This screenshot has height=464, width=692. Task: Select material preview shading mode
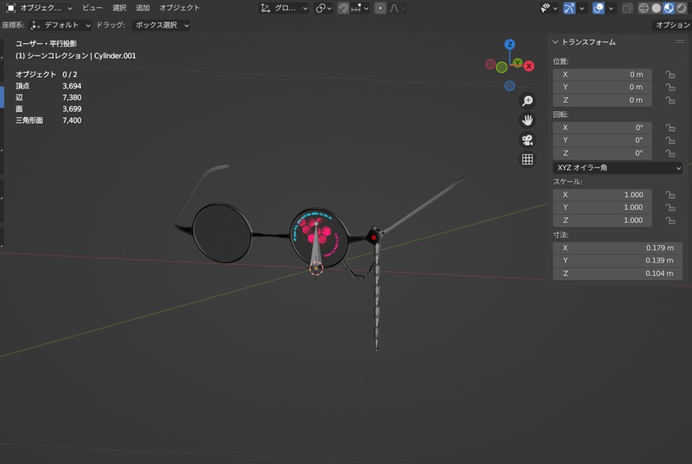[668, 8]
